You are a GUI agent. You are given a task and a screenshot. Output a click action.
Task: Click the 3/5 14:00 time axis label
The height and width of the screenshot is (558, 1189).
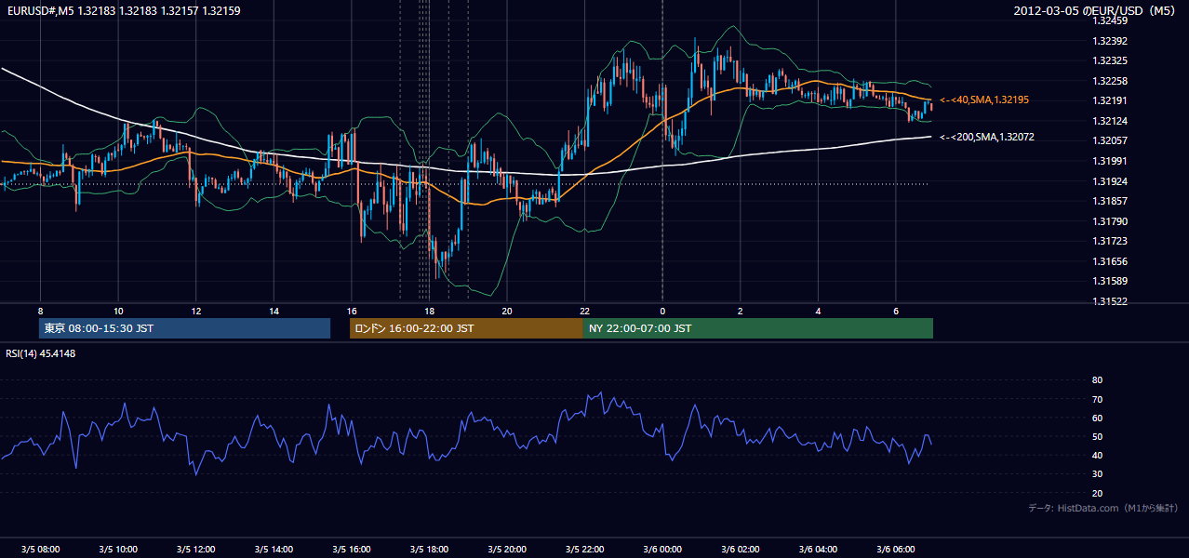[x=274, y=550]
